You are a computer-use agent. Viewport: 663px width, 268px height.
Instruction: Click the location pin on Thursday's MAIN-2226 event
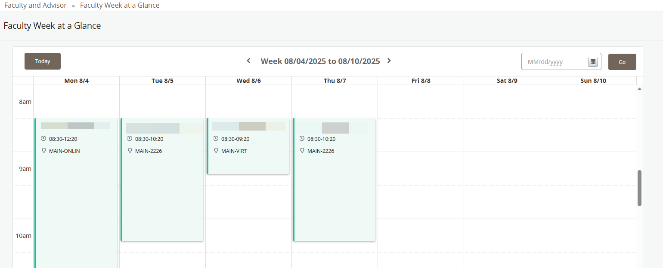(x=302, y=150)
